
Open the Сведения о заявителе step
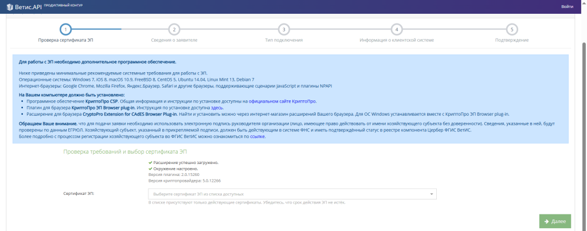pyautogui.click(x=174, y=40)
